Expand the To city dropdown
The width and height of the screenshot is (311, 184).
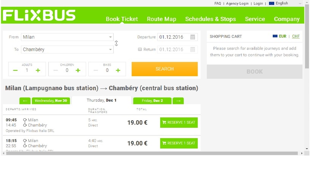(110, 49)
